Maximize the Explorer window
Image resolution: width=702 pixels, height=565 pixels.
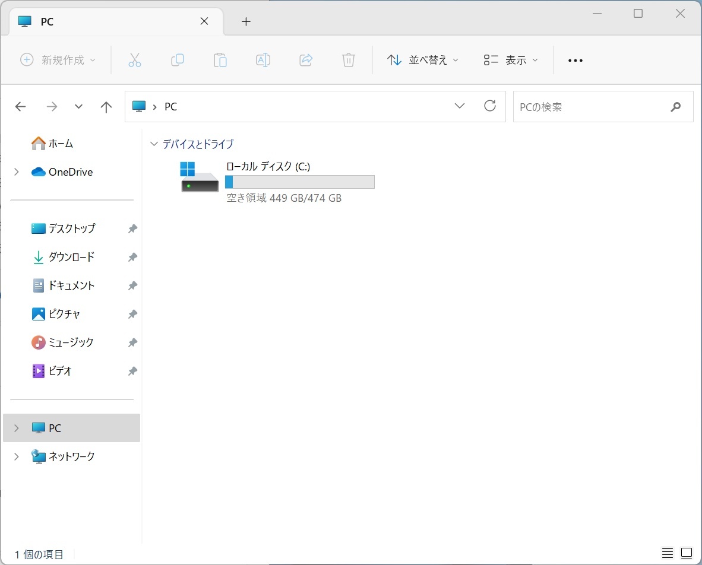point(638,14)
